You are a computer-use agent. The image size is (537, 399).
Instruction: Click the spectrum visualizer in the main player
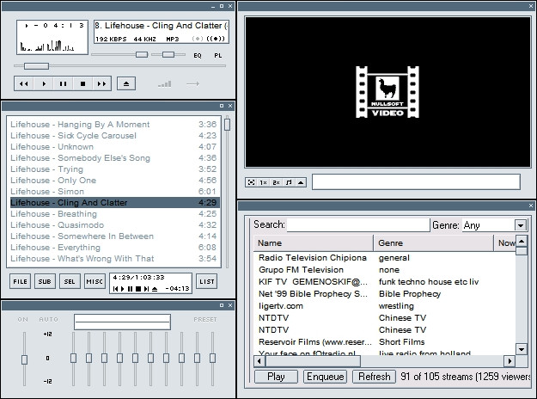tap(47, 46)
